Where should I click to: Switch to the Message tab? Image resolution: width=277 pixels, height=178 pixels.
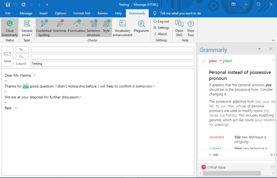(26, 13)
